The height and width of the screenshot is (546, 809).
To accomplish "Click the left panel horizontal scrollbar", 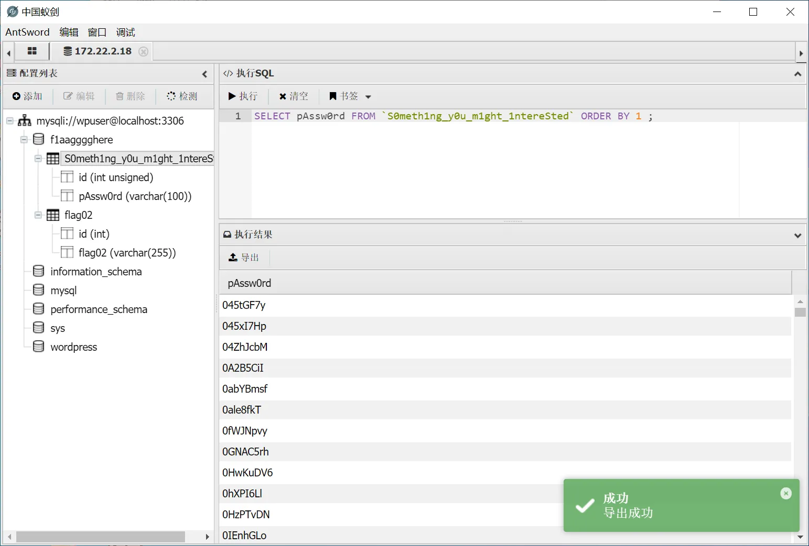I will [x=100, y=537].
